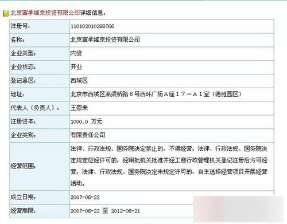
Task: Select the 有限责任公司 category value
Action: 88,135
